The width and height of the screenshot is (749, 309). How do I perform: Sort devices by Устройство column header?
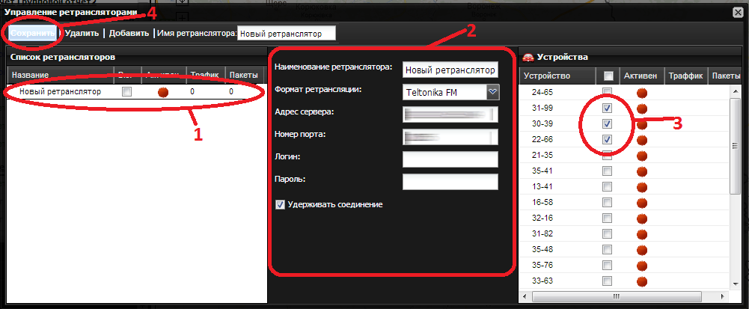coord(548,76)
